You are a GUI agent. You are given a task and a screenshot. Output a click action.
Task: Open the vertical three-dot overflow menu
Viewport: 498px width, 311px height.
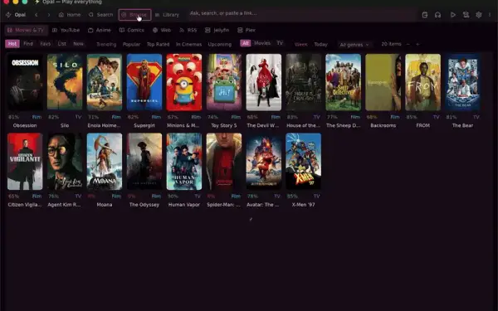(x=490, y=15)
